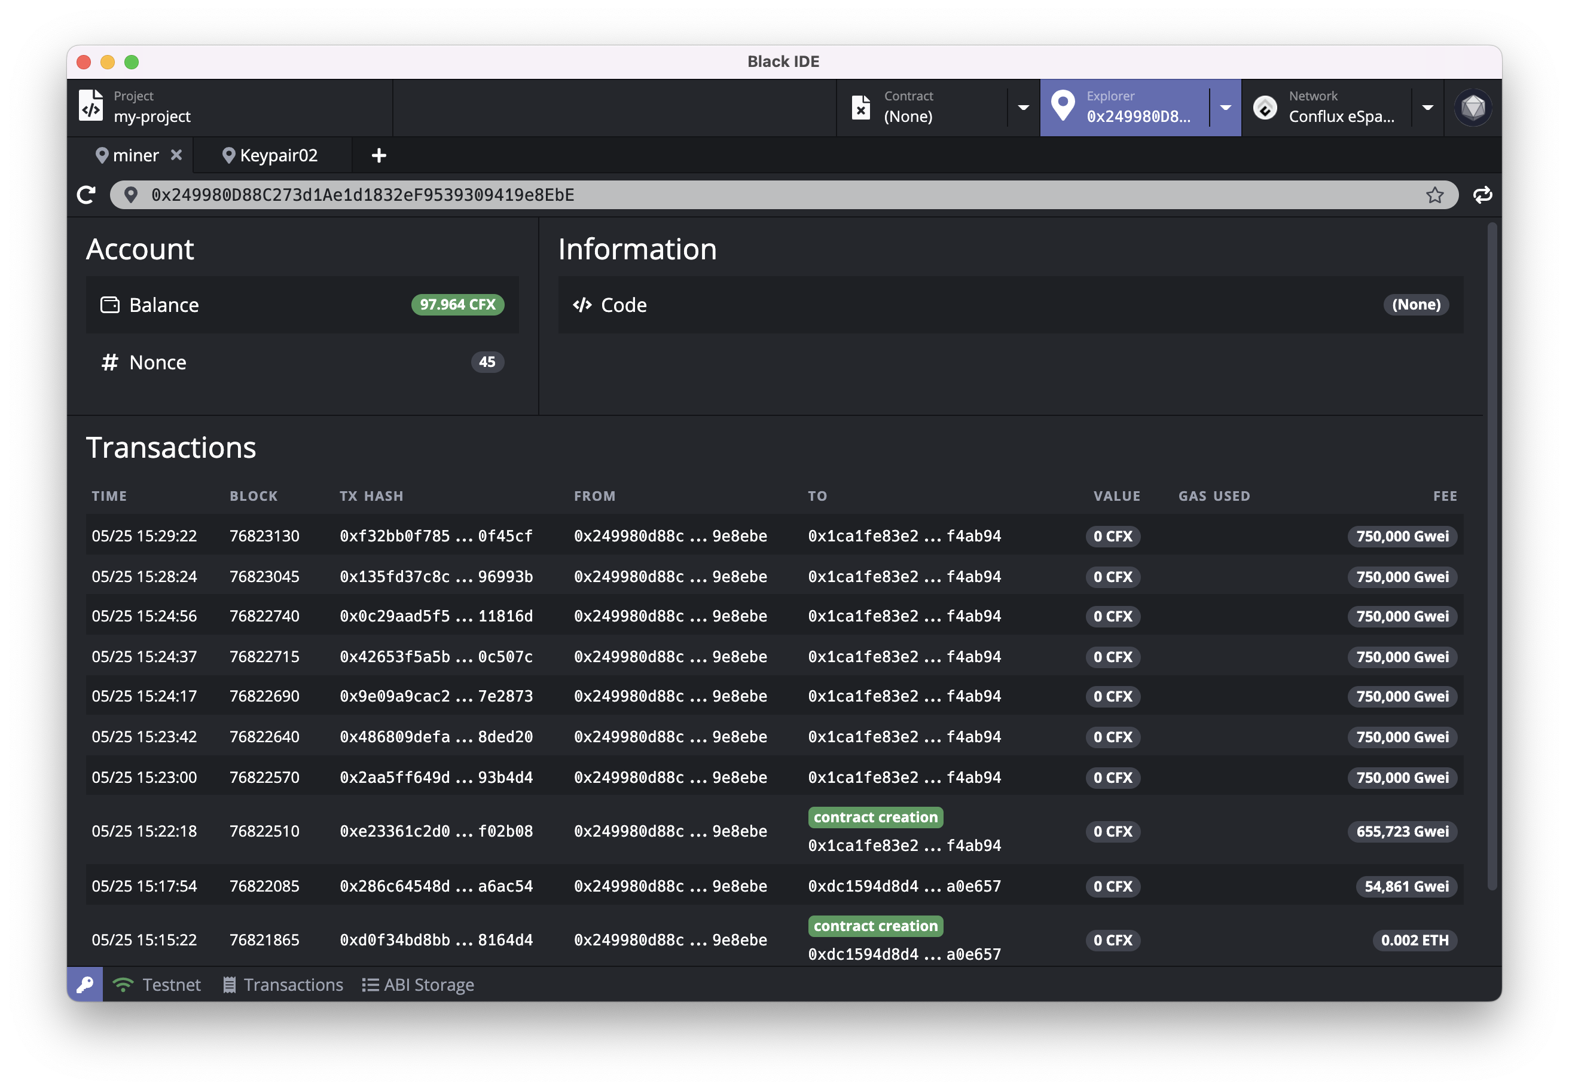The height and width of the screenshot is (1090, 1569).
Task: Click the refresh icon beside address bar
Action: click(x=86, y=195)
